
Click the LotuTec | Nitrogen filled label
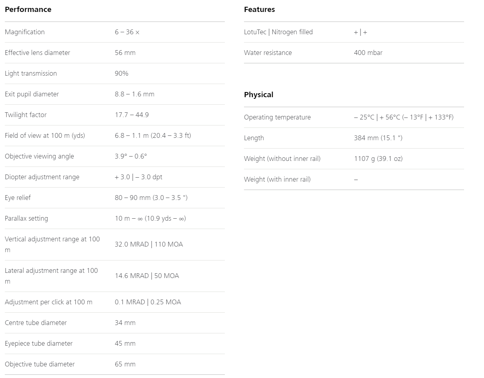point(278,32)
